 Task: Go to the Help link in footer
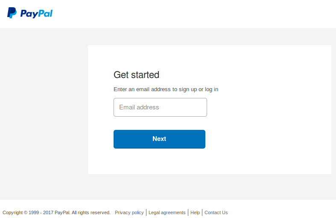195,212
